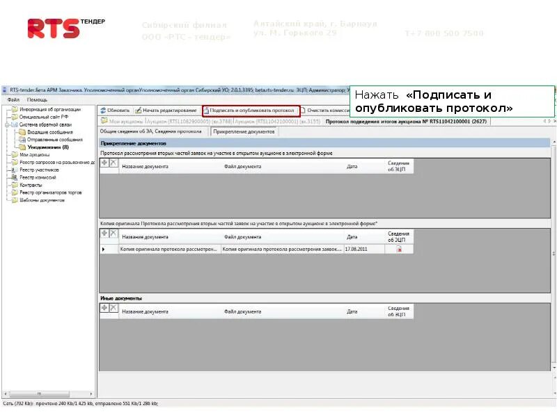Switch to Общие сведения об ЭА tab
557x417 pixels.
[150, 131]
